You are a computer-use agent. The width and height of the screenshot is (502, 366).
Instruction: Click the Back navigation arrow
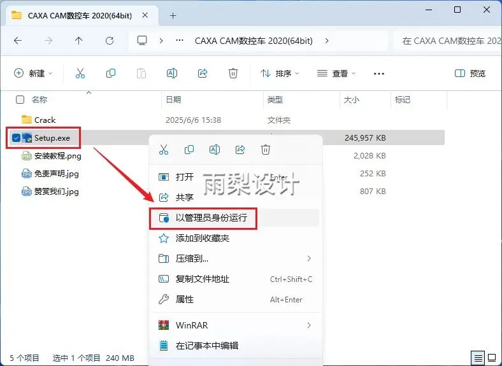pyautogui.click(x=18, y=41)
